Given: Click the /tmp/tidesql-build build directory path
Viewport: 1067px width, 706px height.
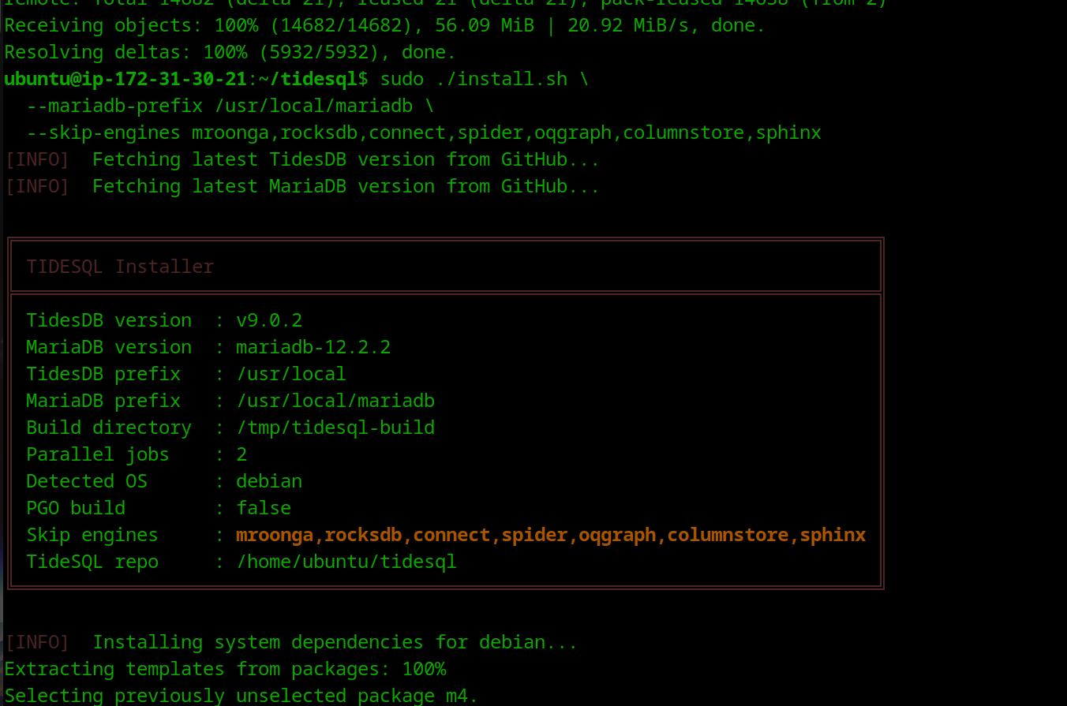Looking at the screenshot, I should (335, 428).
